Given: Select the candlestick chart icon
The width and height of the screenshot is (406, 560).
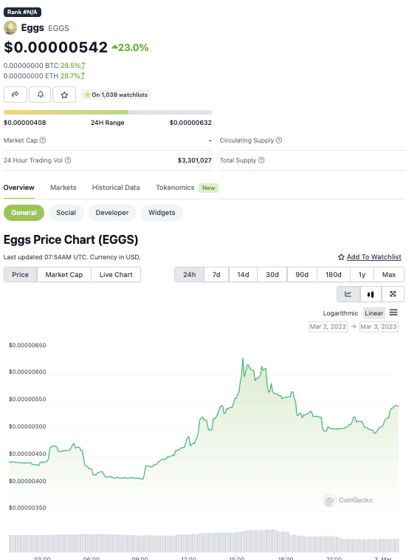Looking at the screenshot, I should tap(371, 294).
